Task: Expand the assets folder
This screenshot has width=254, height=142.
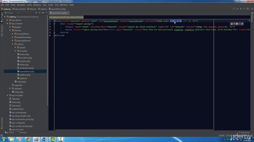Action: tap(15, 47)
